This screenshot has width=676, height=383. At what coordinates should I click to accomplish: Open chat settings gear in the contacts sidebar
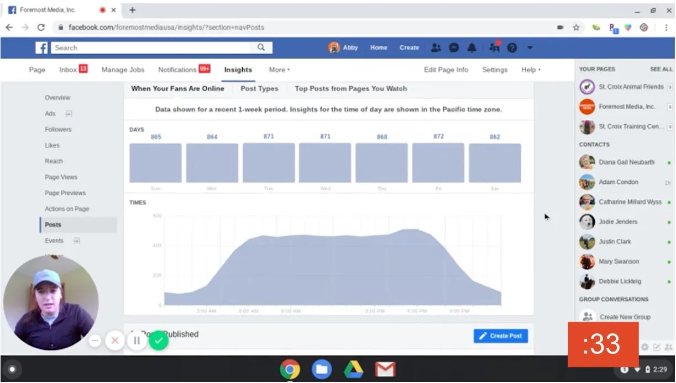tap(644, 346)
